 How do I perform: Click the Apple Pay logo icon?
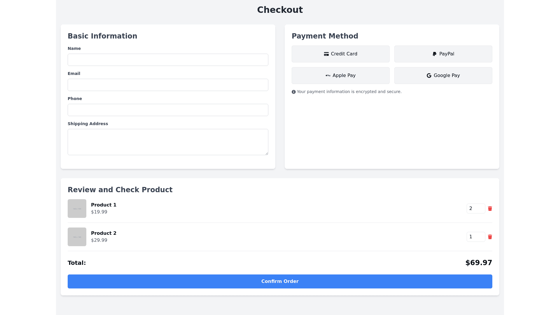328,76
